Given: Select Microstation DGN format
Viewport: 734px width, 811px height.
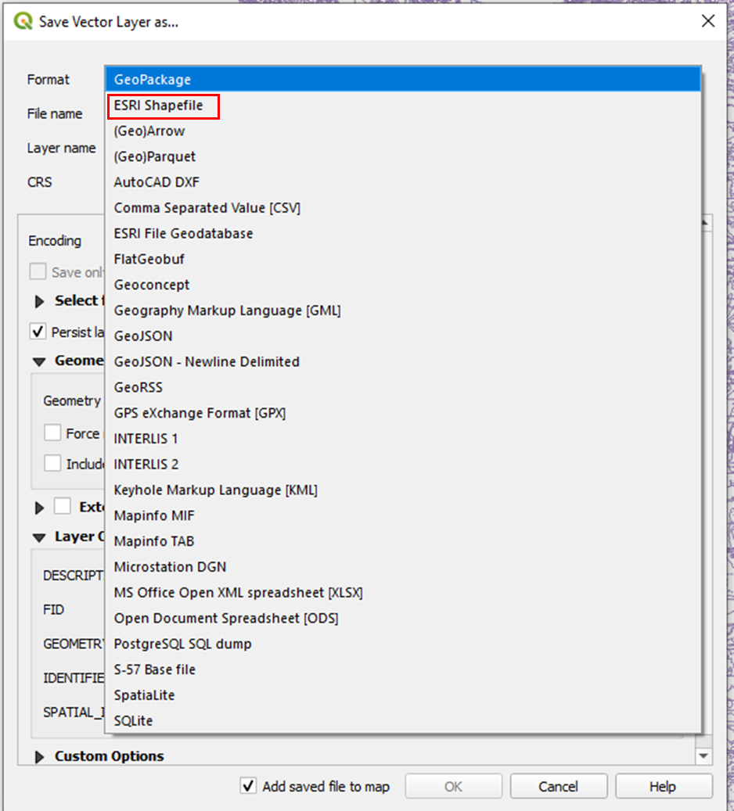Looking at the screenshot, I should pos(403,567).
